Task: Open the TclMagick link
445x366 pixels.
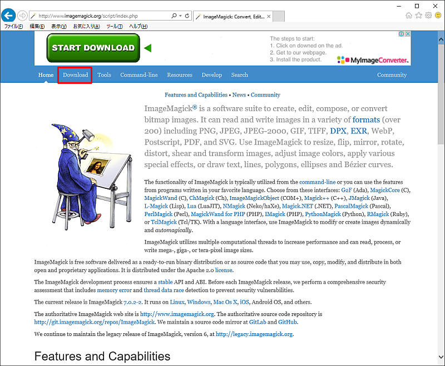Action: 164,222
